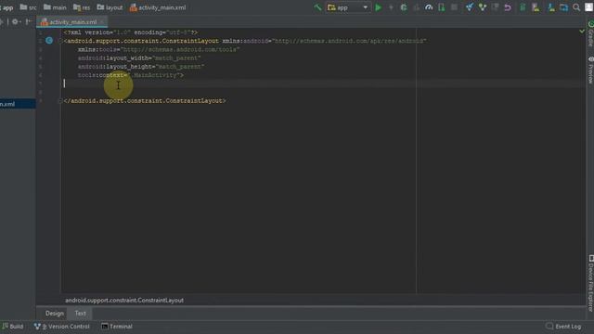Select the main breadcrumb folder
594x334 pixels.
click(x=55, y=7)
